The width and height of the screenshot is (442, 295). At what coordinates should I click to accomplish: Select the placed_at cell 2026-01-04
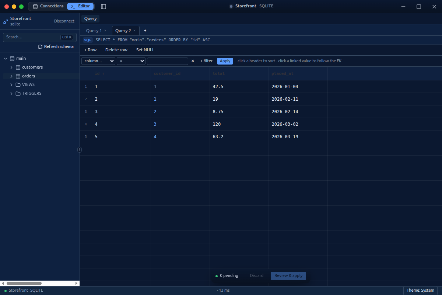tap(298, 87)
